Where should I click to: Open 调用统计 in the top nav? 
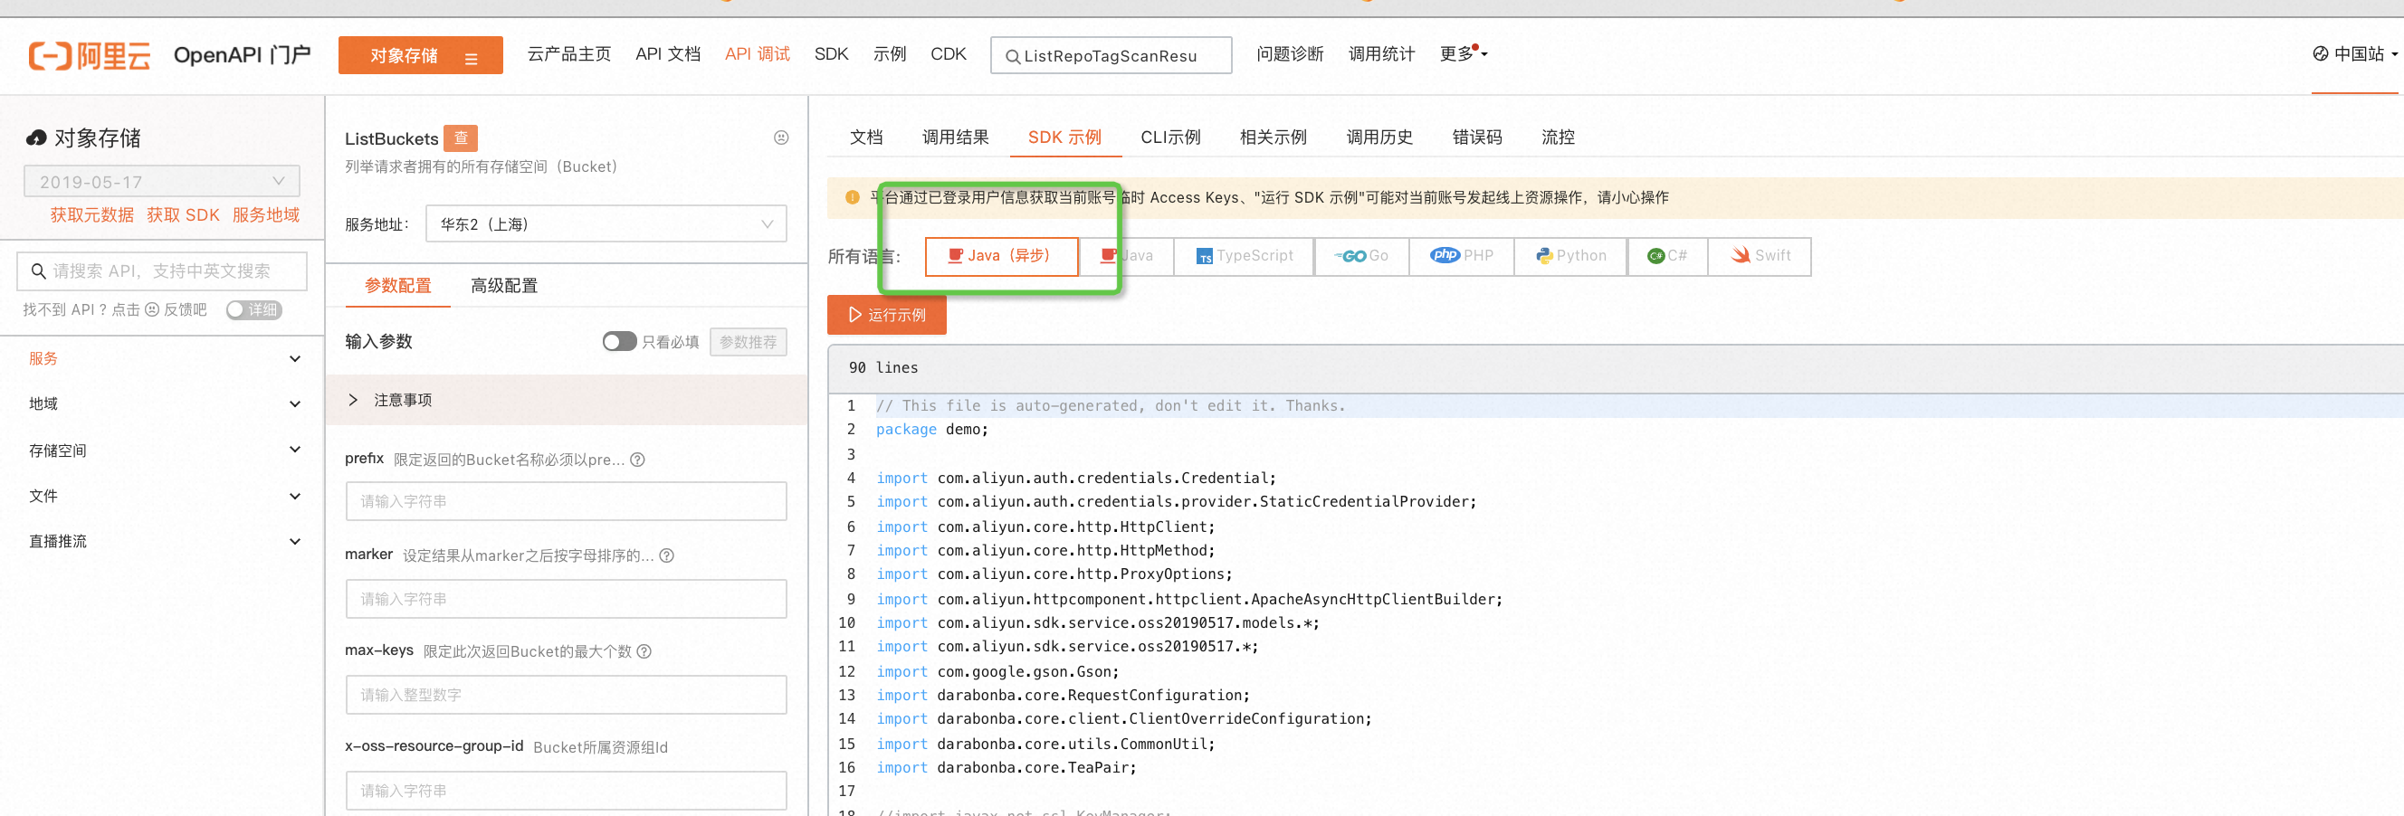click(1381, 54)
